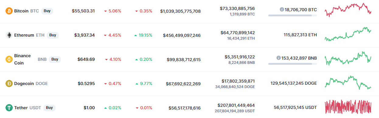Click the Bitcoin logo icon
This screenshot has height=118, width=379.
[9, 11]
